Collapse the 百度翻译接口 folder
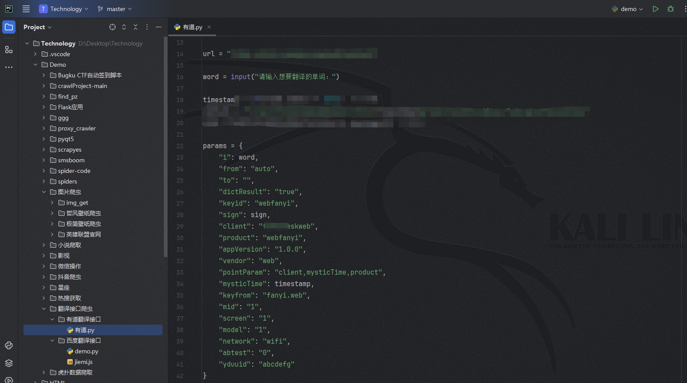Image resolution: width=687 pixels, height=383 pixels. click(x=52, y=341)
